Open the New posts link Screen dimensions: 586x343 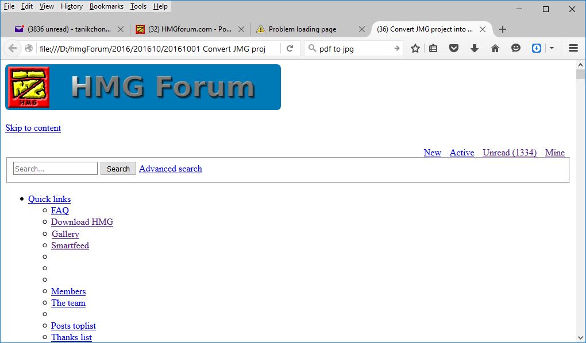pyautogui.click(x=433, y=153)
